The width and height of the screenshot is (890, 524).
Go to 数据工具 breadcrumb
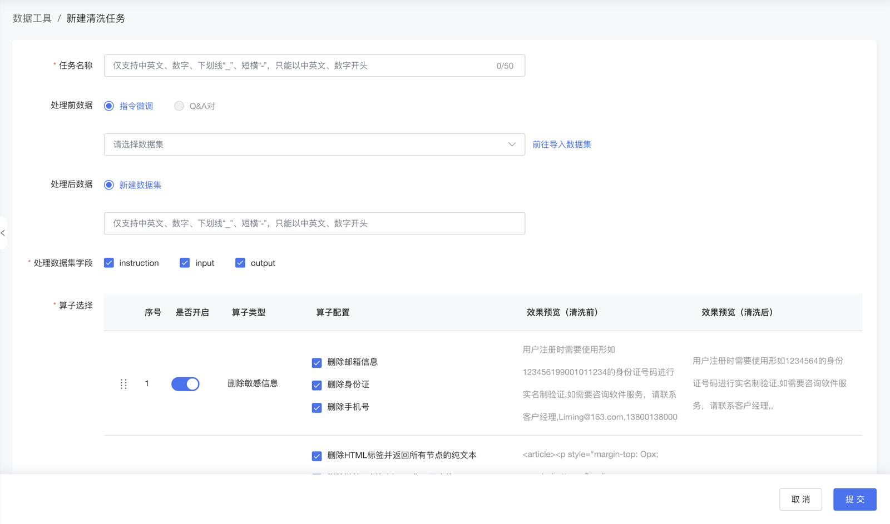(32, 18)
